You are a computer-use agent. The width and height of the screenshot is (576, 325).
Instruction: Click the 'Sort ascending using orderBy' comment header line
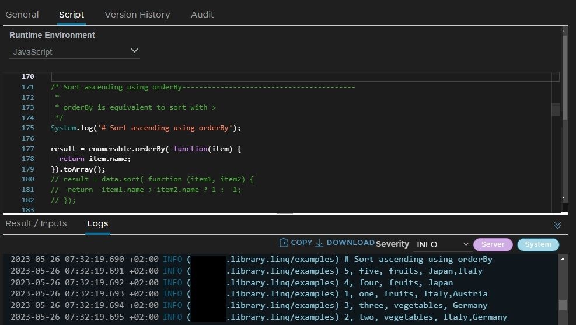[x=203, y=87]
